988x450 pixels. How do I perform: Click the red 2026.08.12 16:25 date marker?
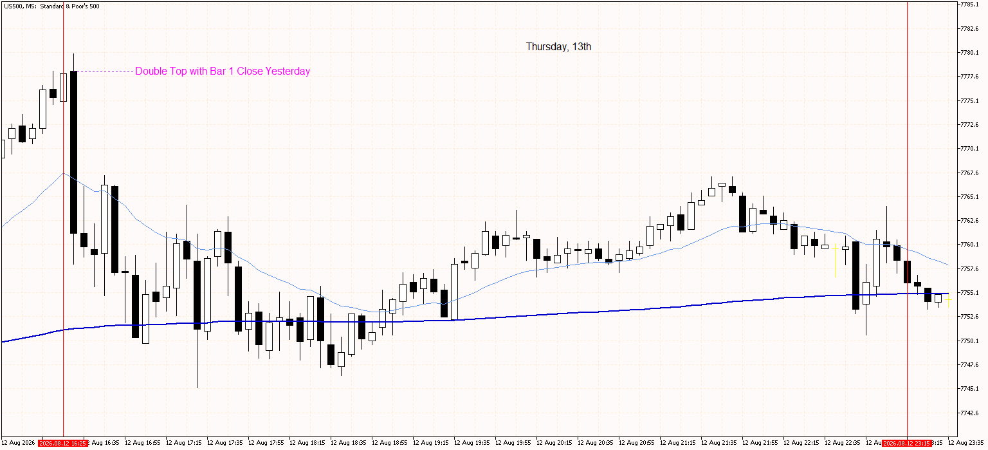[63, 444]
